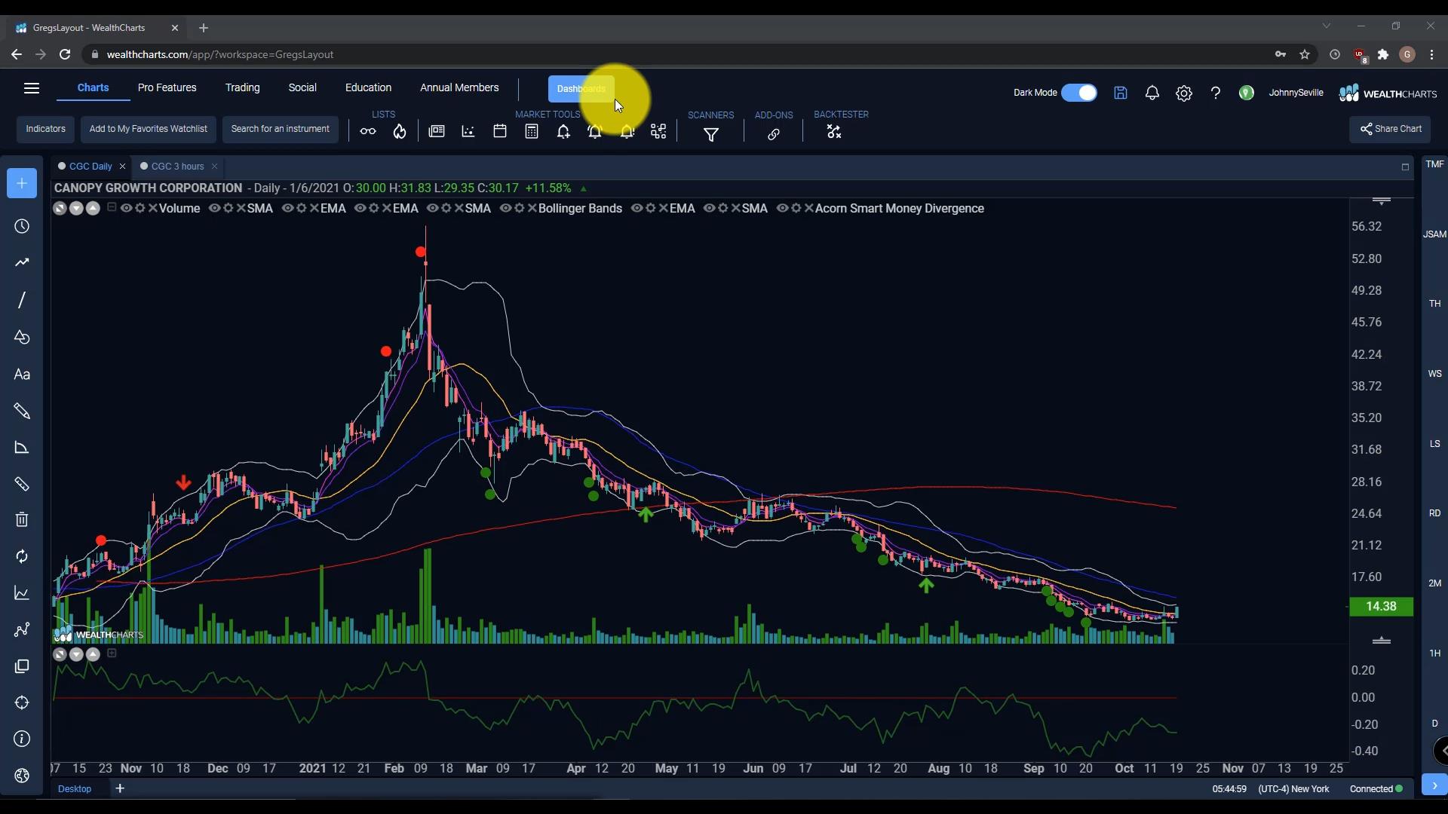Maximize the chart pane square icon
The height and width of the screenshot is (814, 1448).
pos(1405,167)
